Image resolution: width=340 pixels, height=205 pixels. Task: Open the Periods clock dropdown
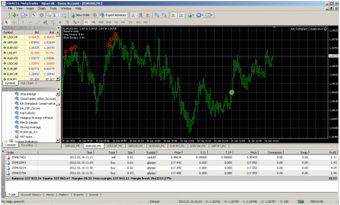[200, 15]
